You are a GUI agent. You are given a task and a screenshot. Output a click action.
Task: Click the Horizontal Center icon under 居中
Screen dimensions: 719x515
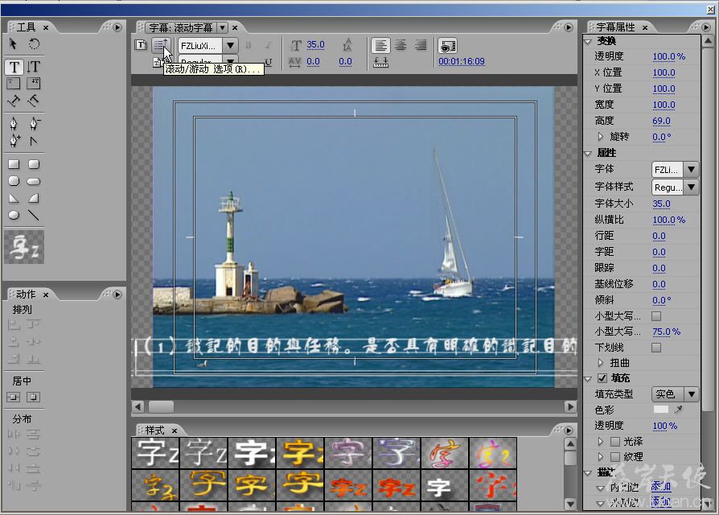34,398
